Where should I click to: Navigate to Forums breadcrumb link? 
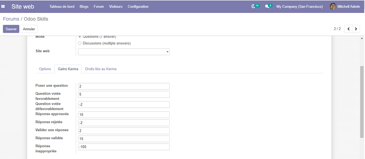point(11,19)
